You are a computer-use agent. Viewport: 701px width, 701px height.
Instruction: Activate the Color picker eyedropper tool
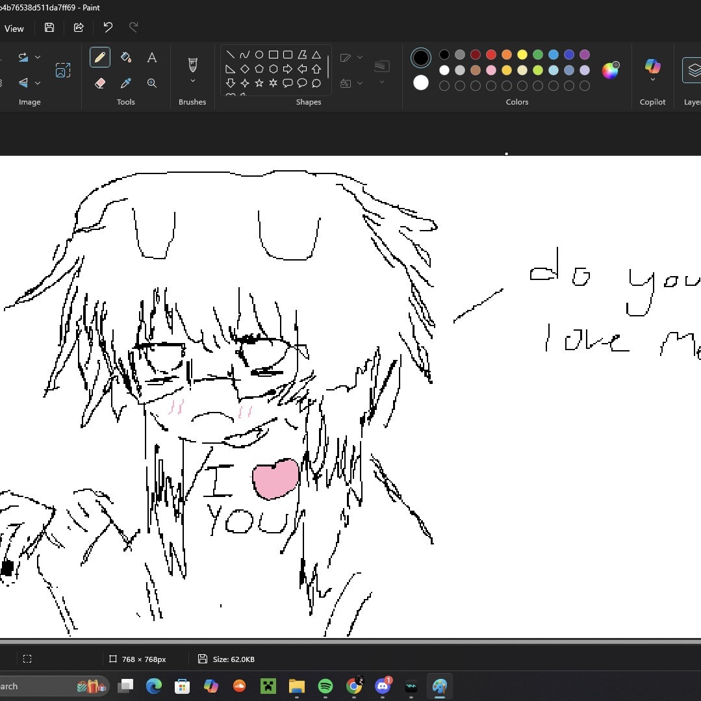126,83
